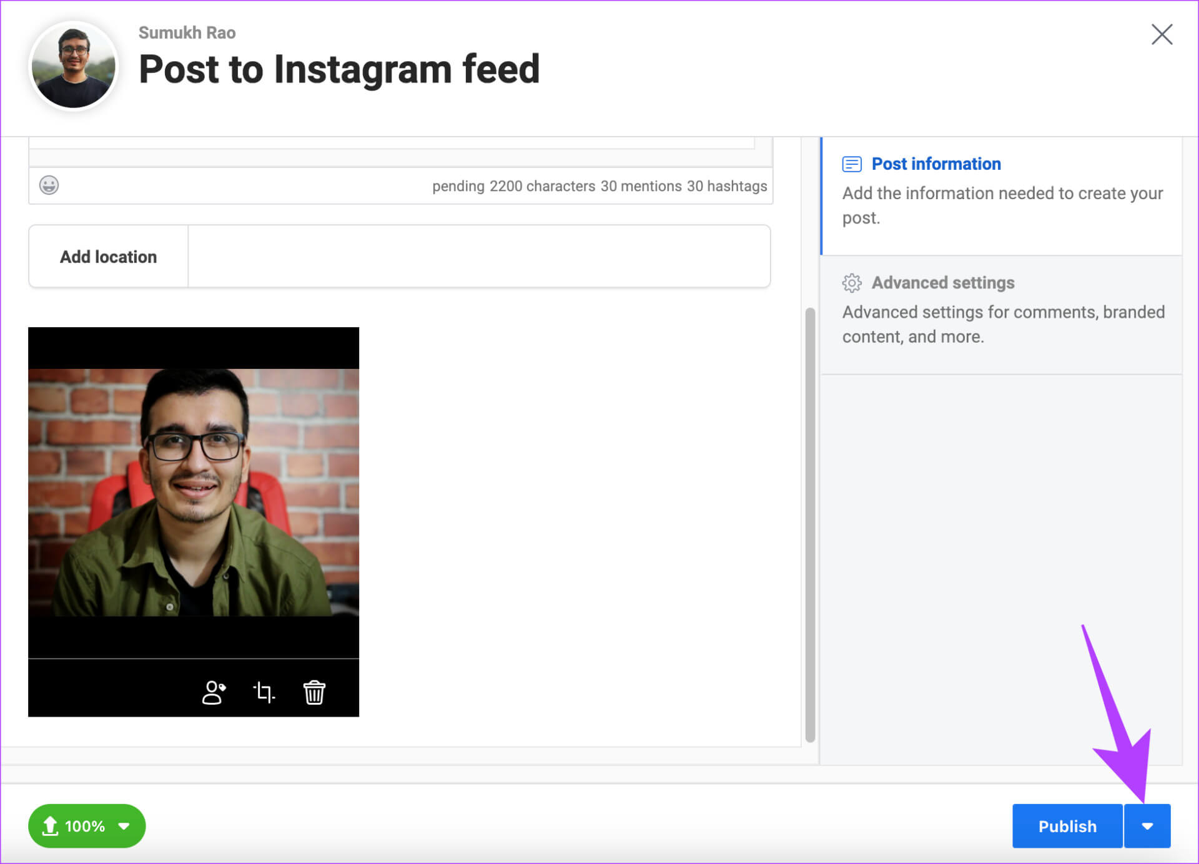Click the crop/resize icon on photo
1199x864 pixels.
point(265,692)
